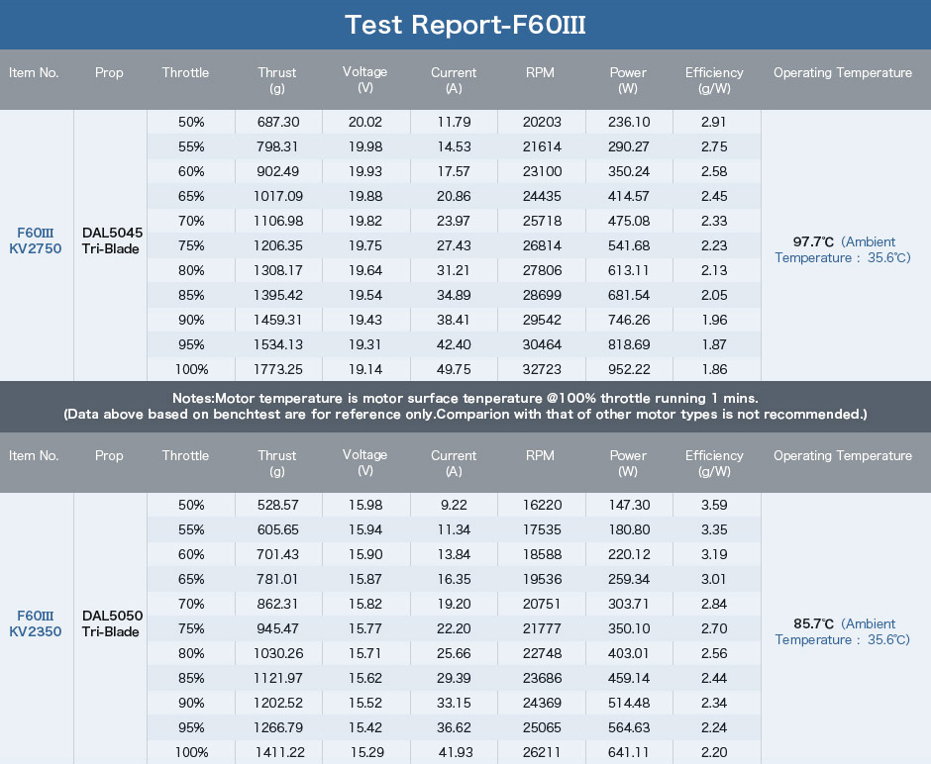Select the F60III KV2350 item label

(35, 624)
